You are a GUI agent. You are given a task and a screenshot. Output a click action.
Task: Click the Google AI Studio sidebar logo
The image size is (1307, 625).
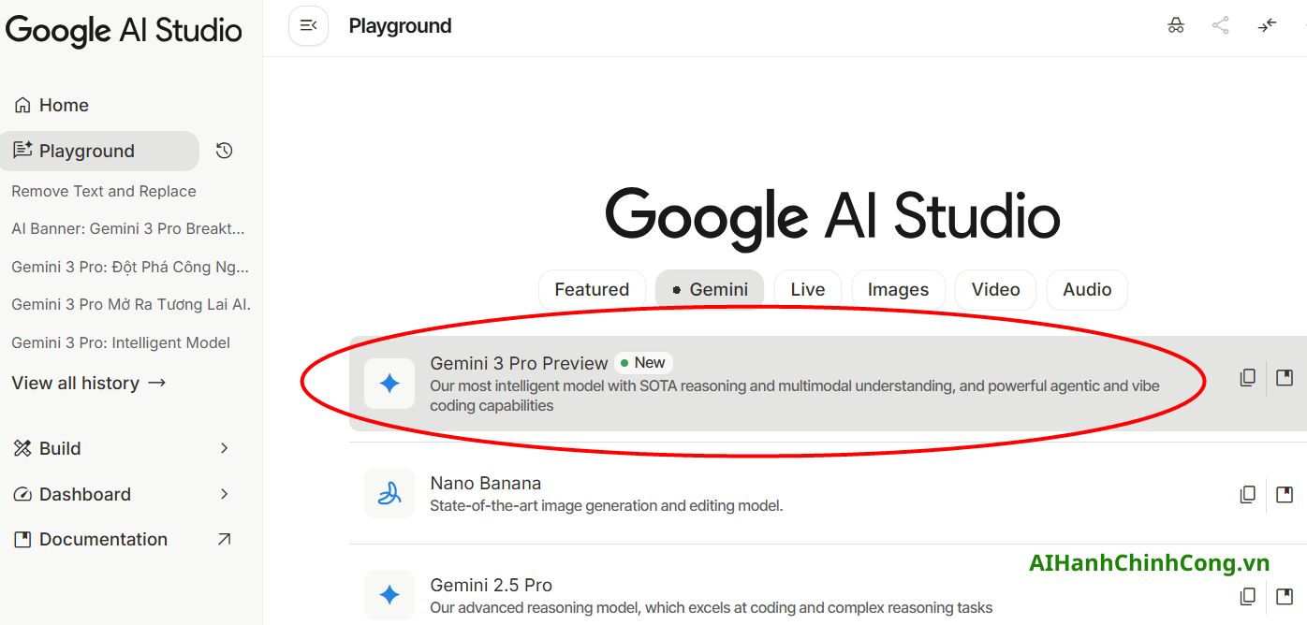point(124,30)
